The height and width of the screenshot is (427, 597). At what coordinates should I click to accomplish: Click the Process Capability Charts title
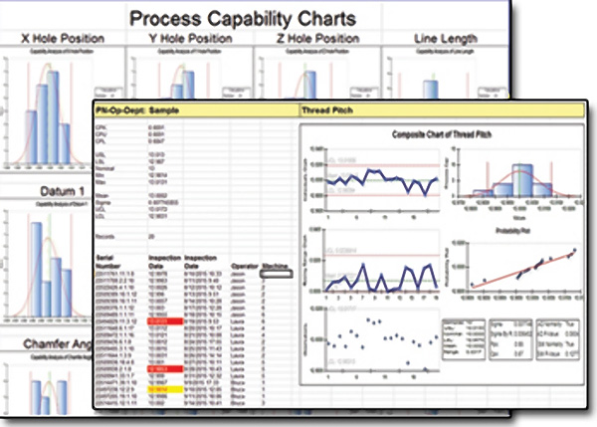[243, 19]
